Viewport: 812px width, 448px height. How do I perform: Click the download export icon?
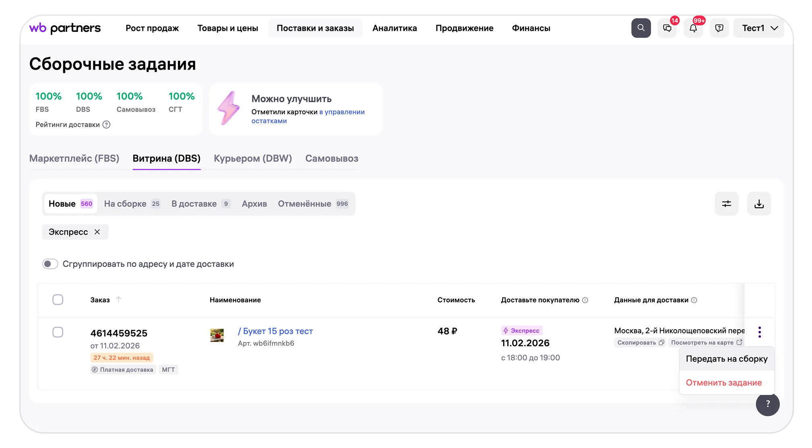click(x=759, y=204)
